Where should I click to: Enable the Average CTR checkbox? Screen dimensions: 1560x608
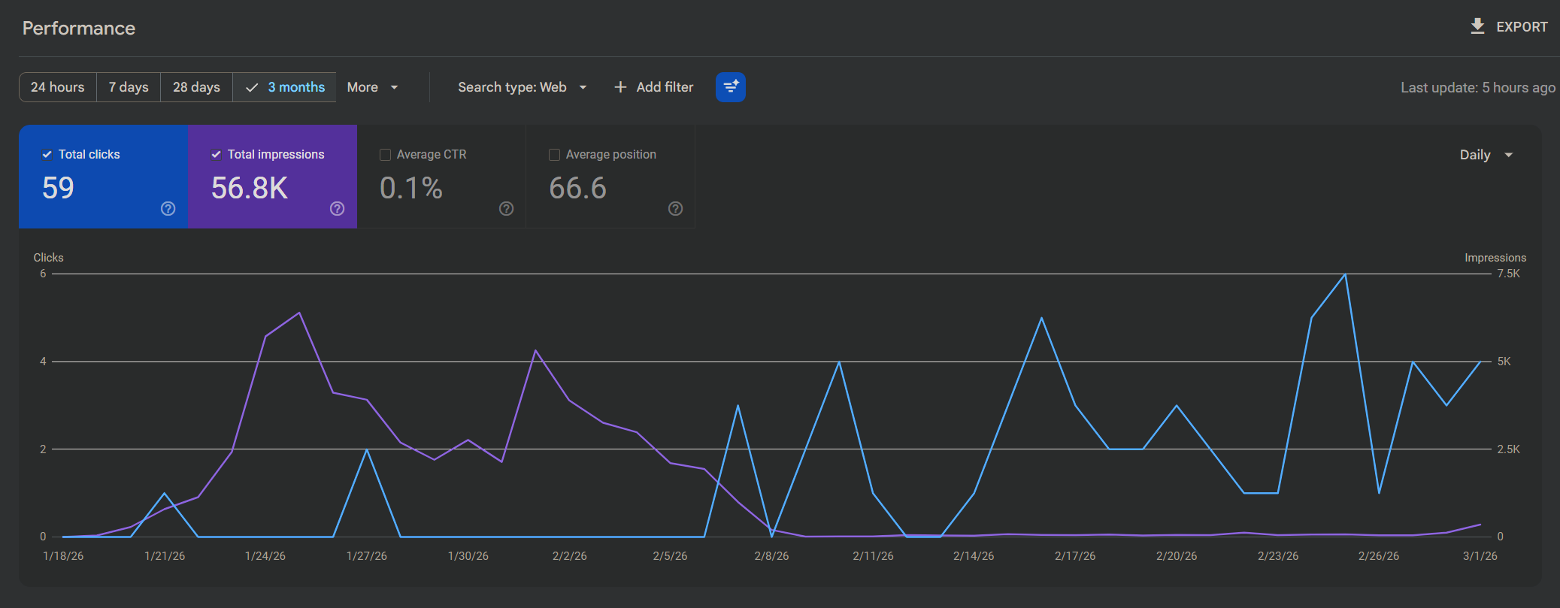[x=386, y=155]
